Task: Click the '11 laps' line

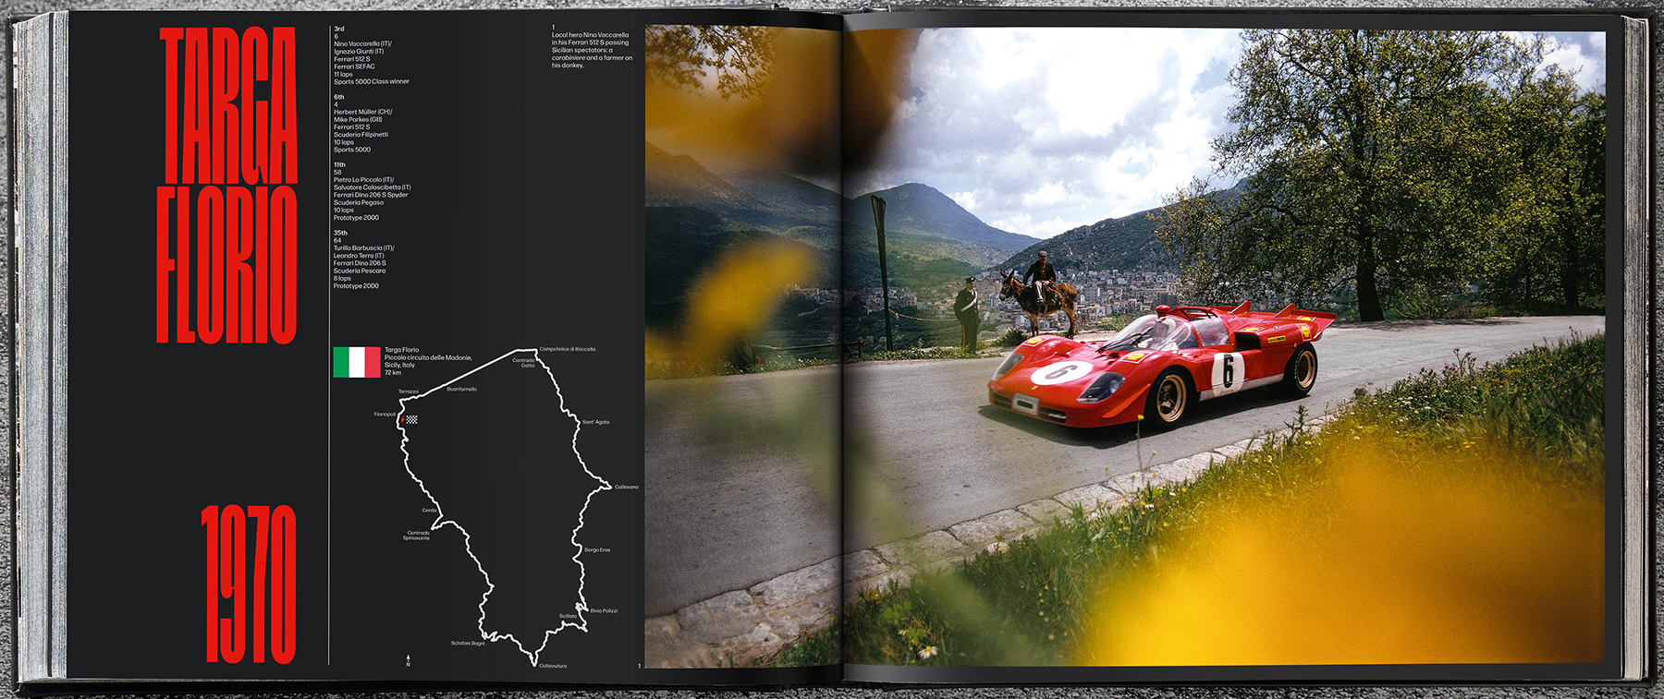Action: [343, 74]
